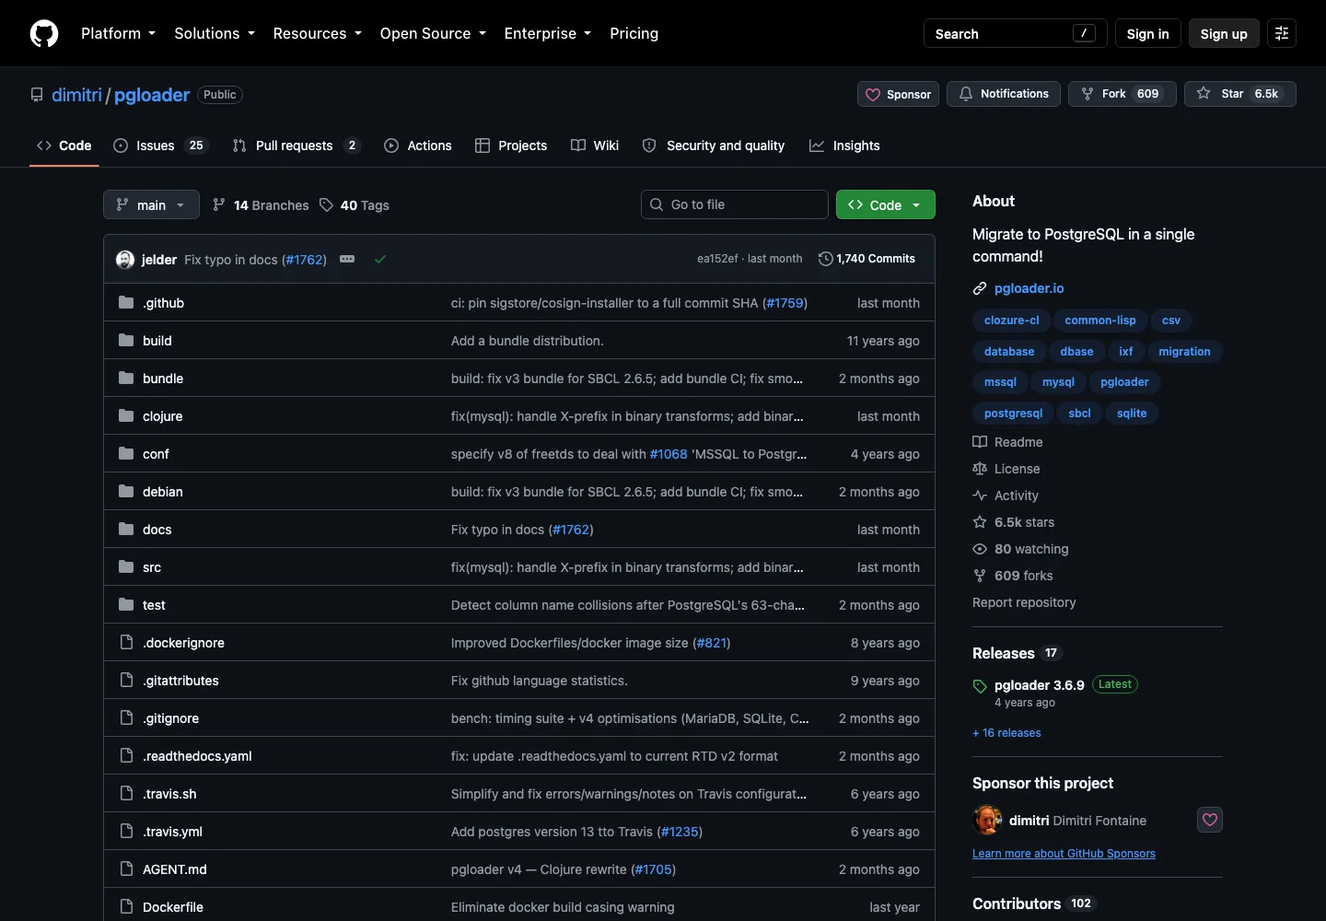The image size is (1326, 921).
Task: Open the 1,740 Commits link
Action: tap(867, 259)
